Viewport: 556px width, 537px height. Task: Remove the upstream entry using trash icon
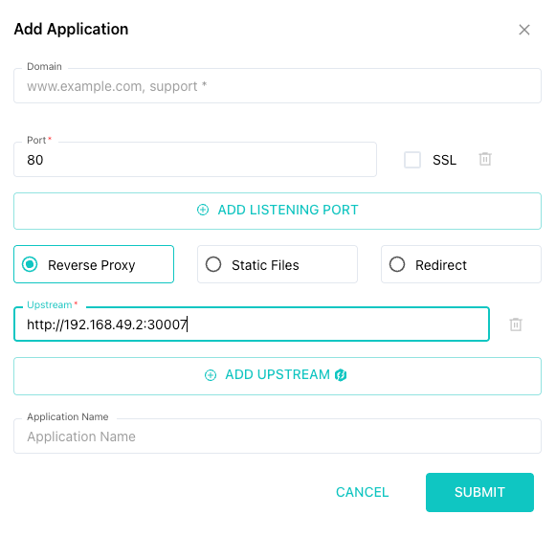click(x=516, y=324)
